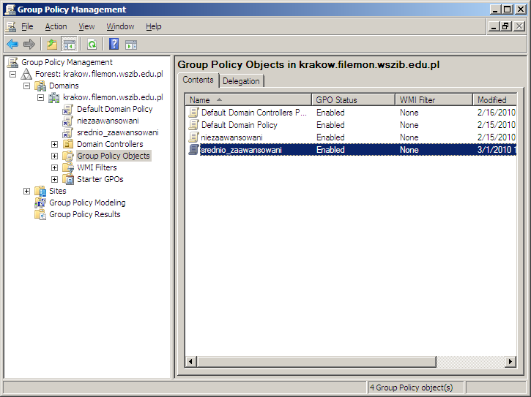This screenshot has width=531, height=397.
Task: Click the Default Domain Policy link icon in tree
Action: (x=67, y=109)
